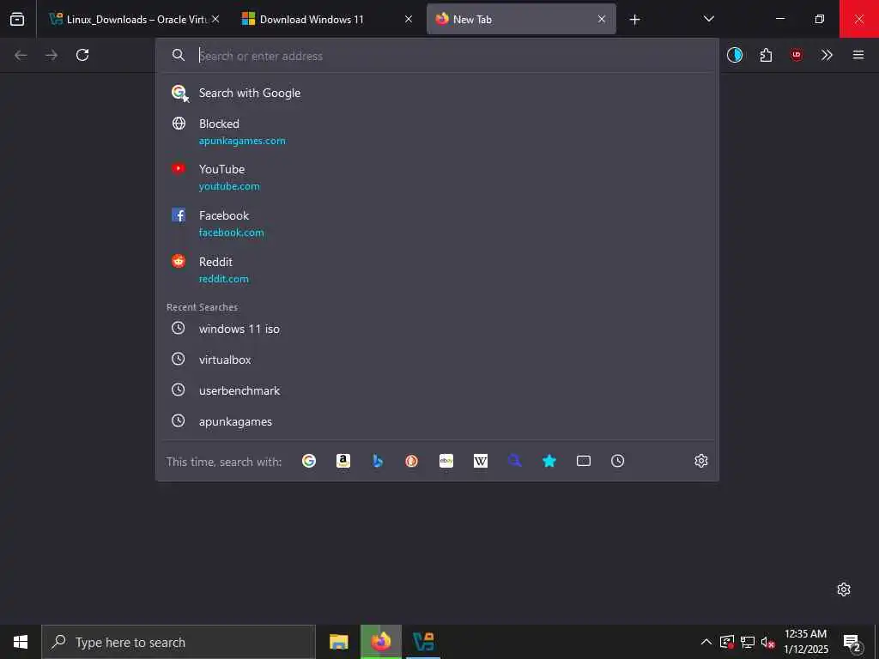Show hidden system tray icons
Image resolution: width=879 pixels, height=659 pixels.
pyautogui.click(x=706, y=642)
